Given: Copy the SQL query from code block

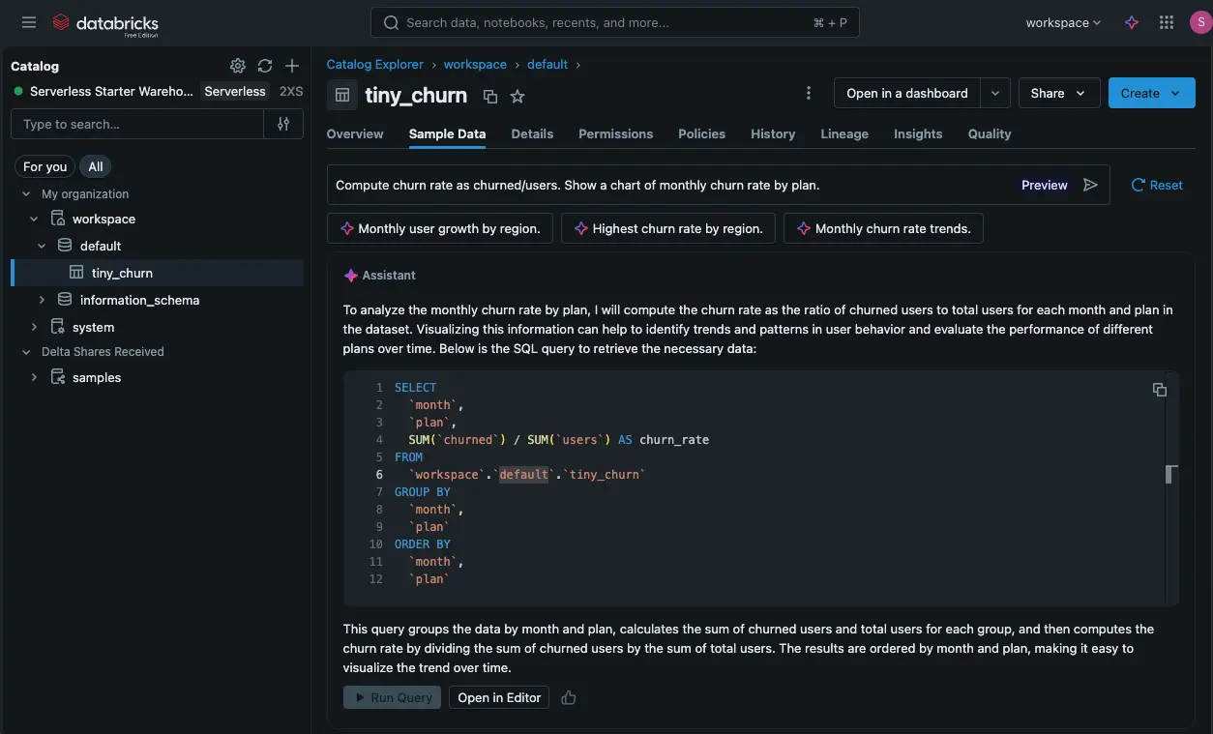Looking at the screenshot, I should (1159, 389).
